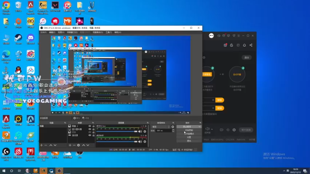Pop out the Audio Mixer dock icon
310x174 pixels.
pos(148,123)
